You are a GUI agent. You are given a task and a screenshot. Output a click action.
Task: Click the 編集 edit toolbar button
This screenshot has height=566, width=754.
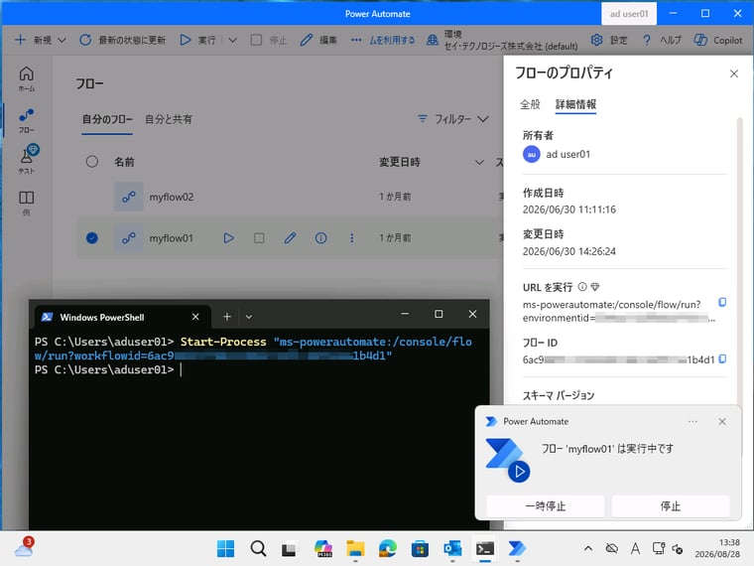pyautogui.click(x=318, y=40)
